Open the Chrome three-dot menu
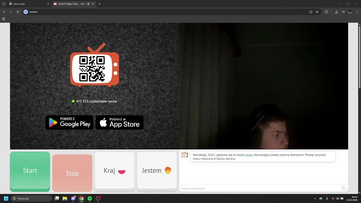This screenshot has height=203, width=361. point(357,12)
